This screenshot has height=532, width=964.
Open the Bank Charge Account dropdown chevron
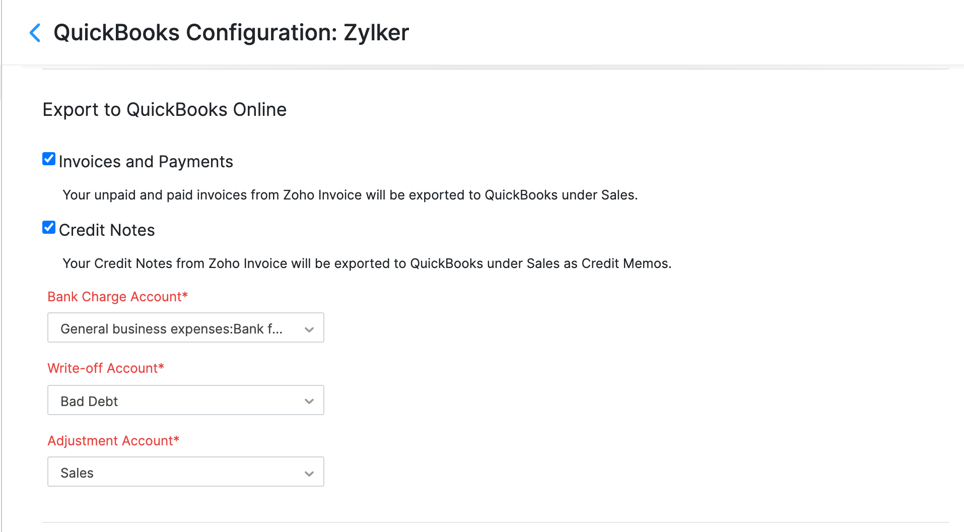(309, 329)
